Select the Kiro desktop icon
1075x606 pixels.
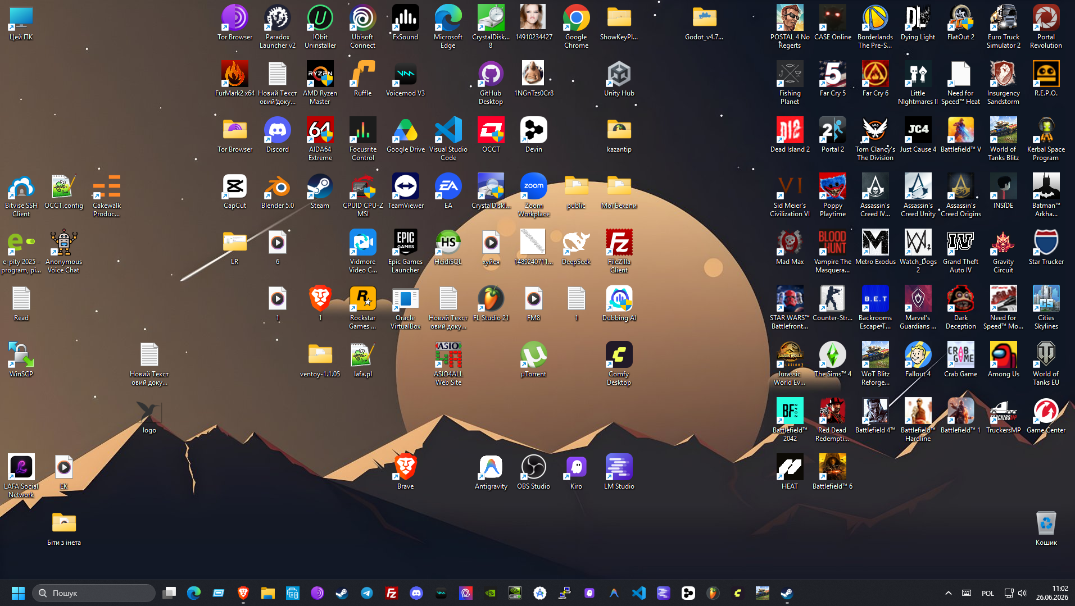pos(577,472)
